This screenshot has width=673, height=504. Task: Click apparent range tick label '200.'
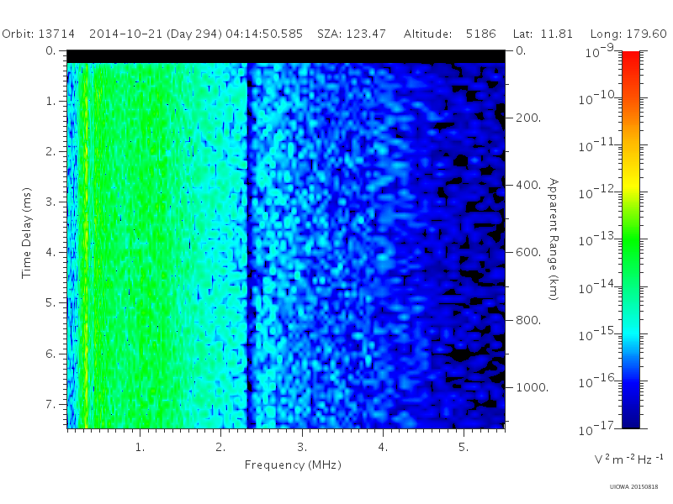tap(528, 118)
